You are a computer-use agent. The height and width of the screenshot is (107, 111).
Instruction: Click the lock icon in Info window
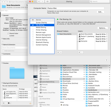coord(30,103)
